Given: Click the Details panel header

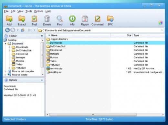Looking at the screenshot, I should [24, 80].
